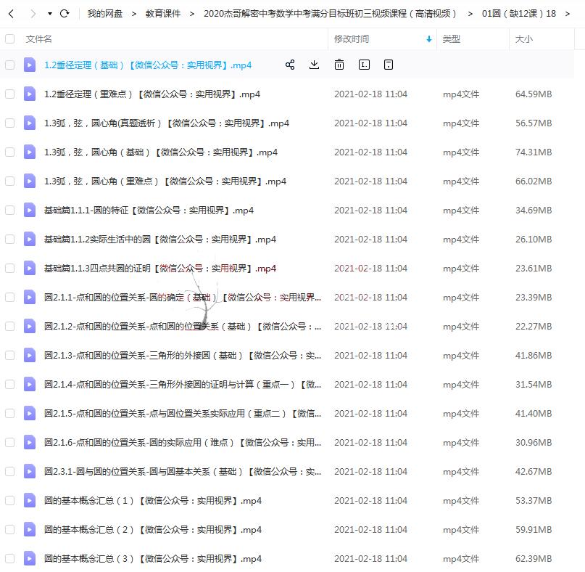Image resolution: width=585 pixels, height=572 pixels.
Task: Tick checkbox for 1.2垂径定理（基础）
Action: coord(9,65)
